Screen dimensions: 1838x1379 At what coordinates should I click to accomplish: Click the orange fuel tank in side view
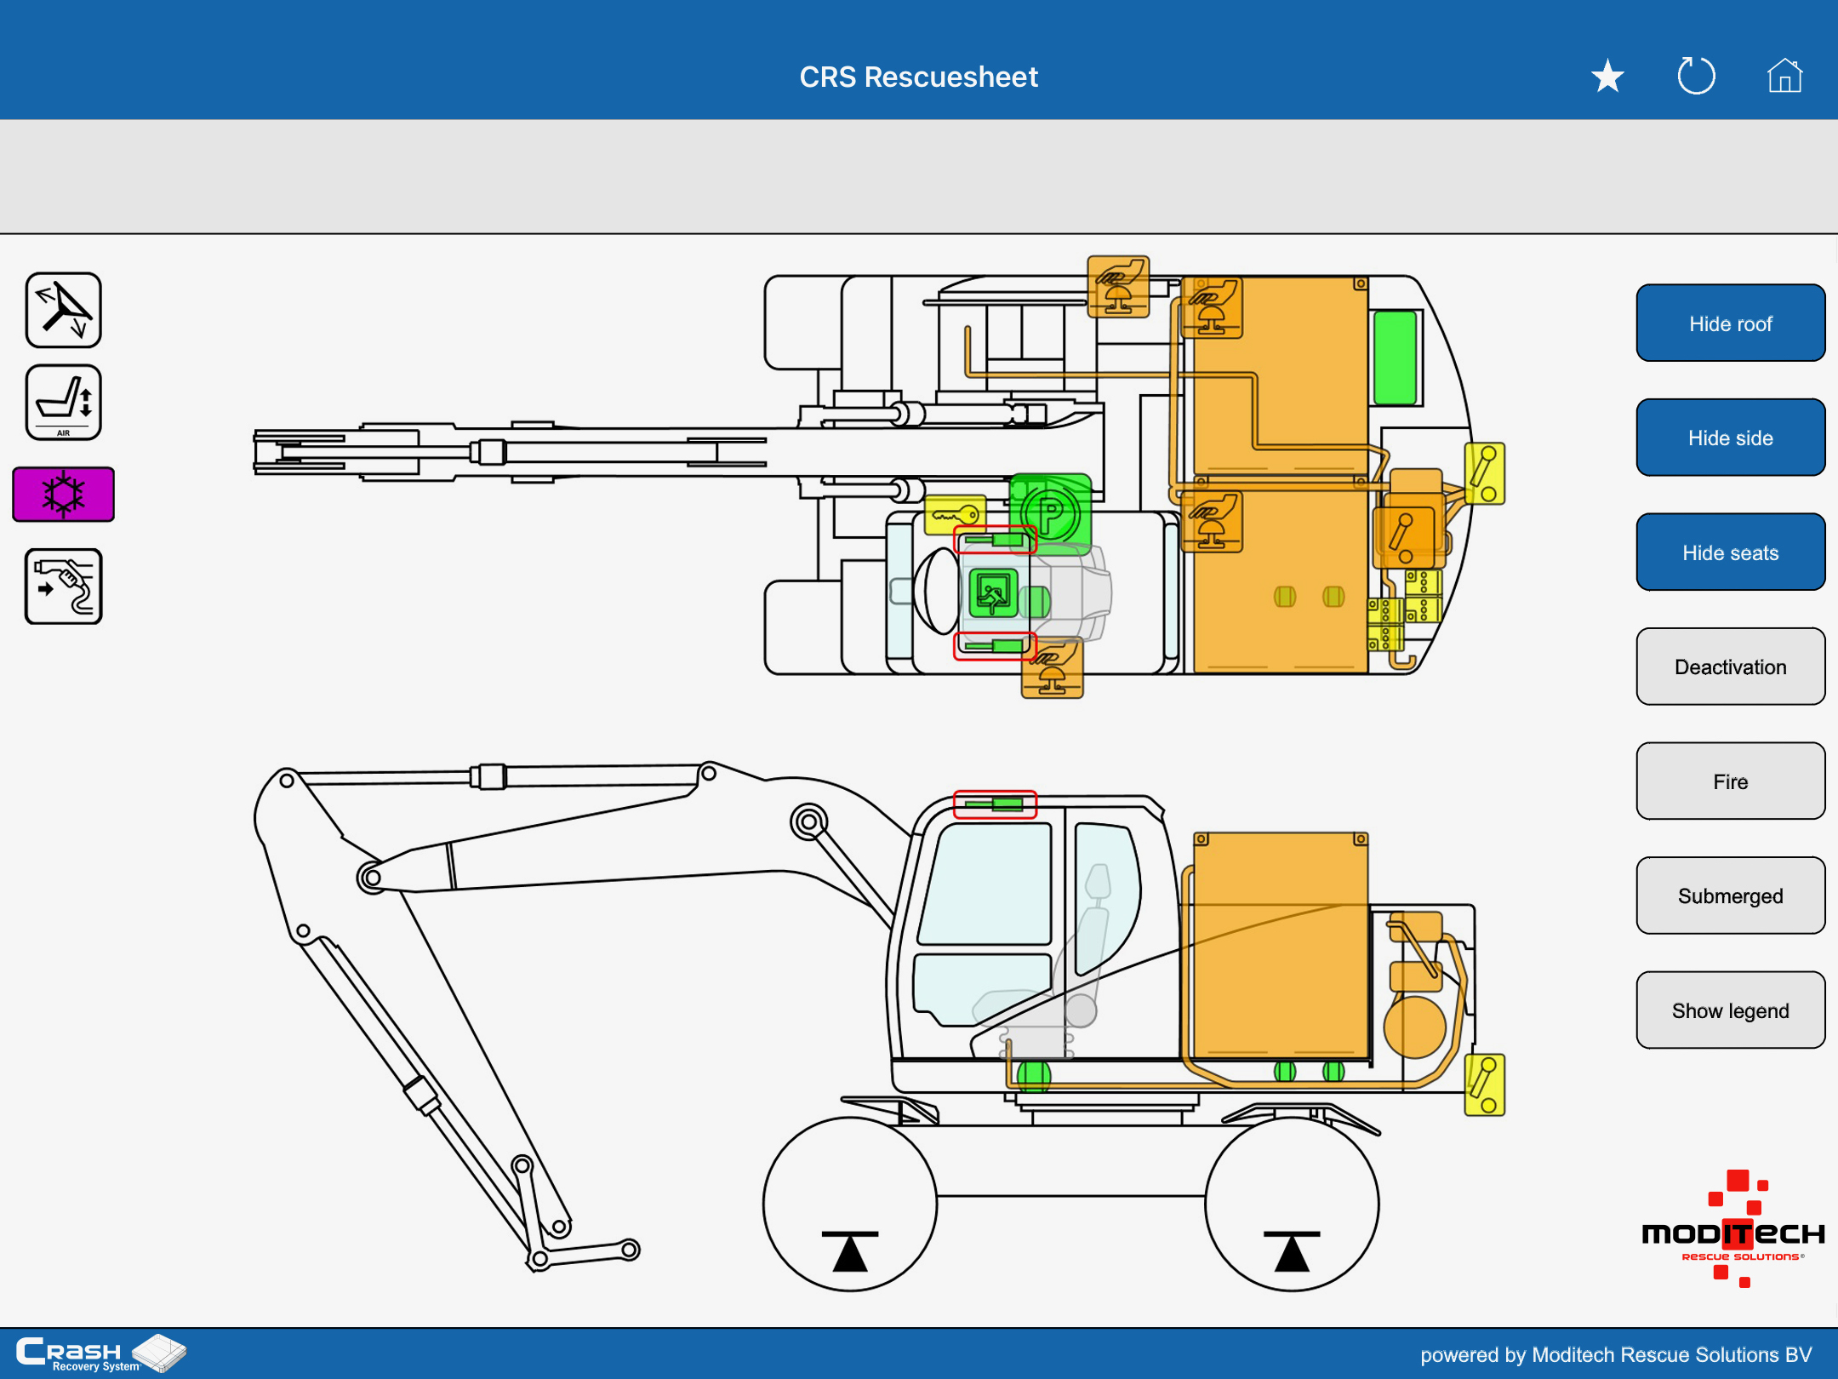(1280, 945)
